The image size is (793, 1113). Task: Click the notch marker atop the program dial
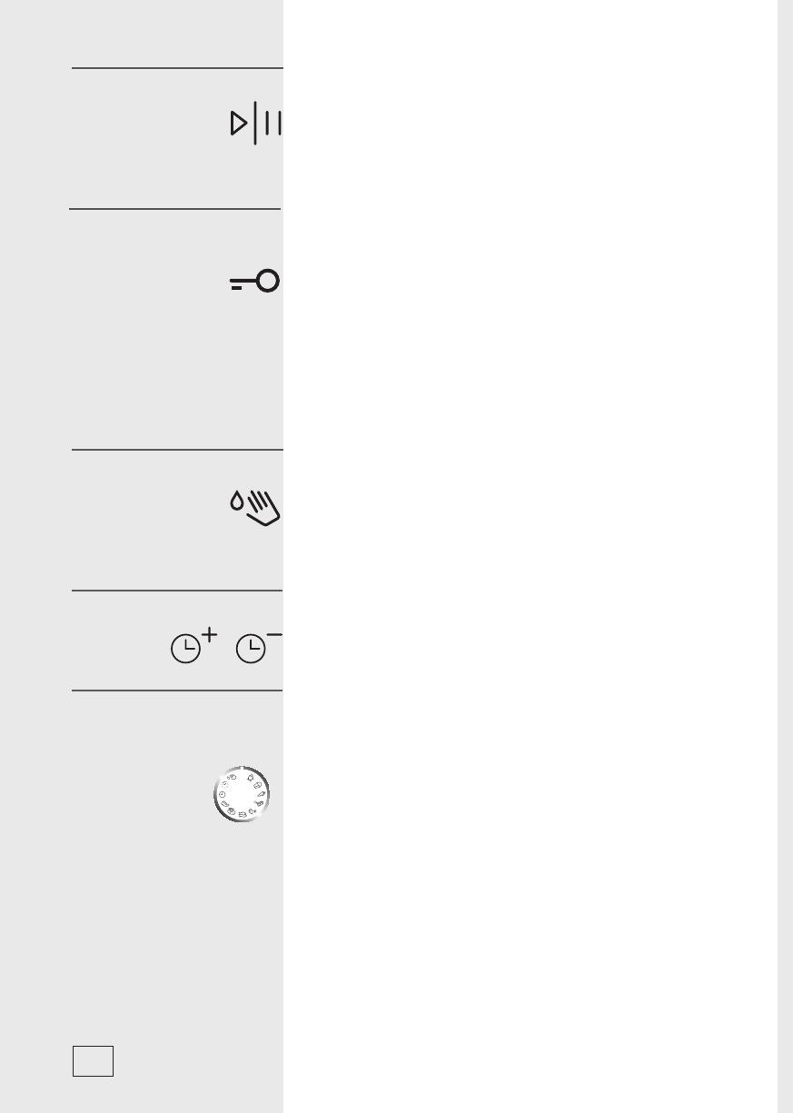pyautogui.click(x=242, y=768)
